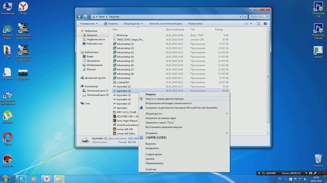Click the volume speaker tray icon

click(x=305, y=179)
